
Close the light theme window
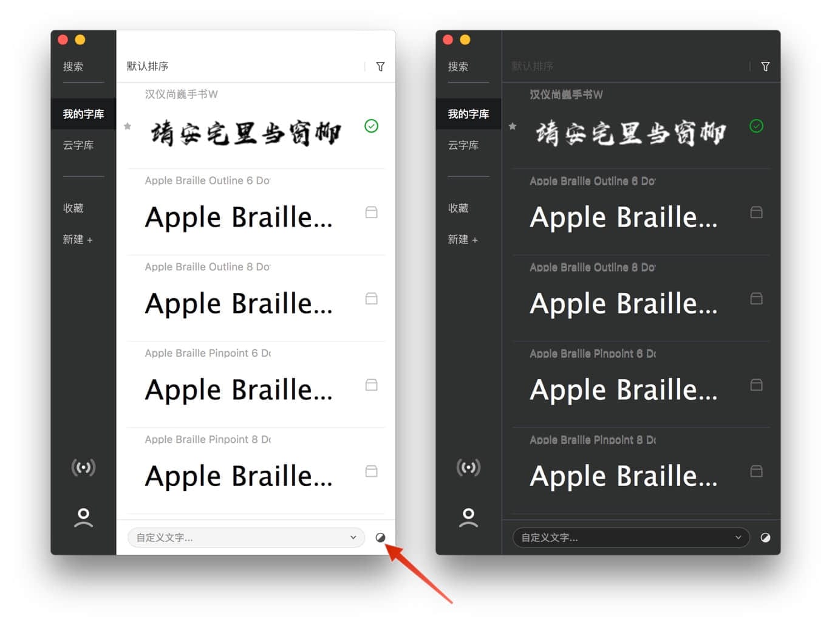tap(63, 39)
